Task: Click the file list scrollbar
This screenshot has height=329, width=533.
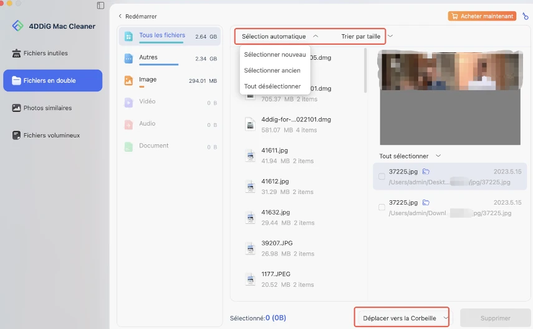Action: click(365, 70)
